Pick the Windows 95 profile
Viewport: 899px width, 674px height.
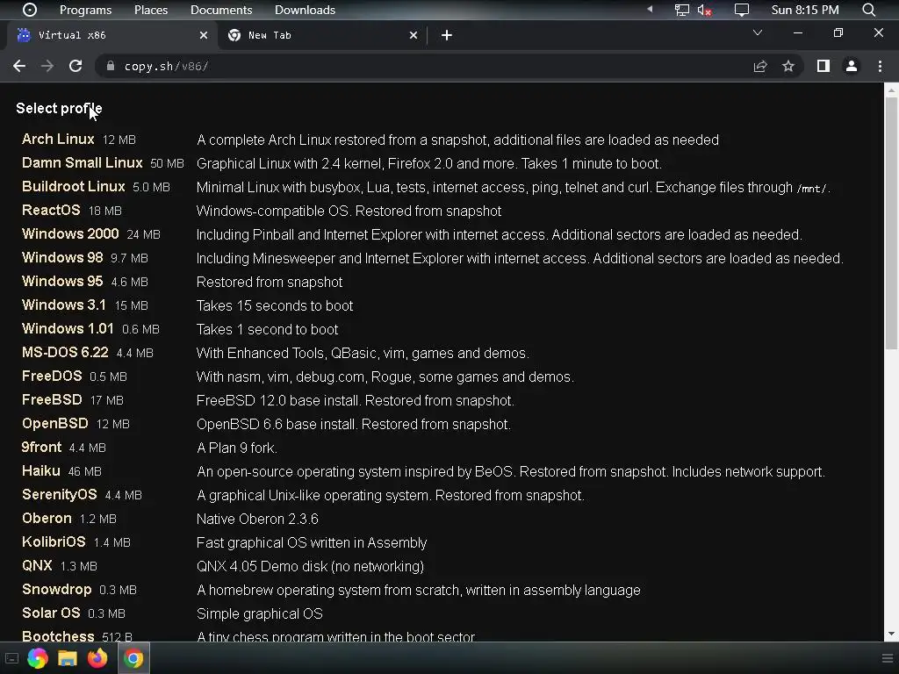62,281
